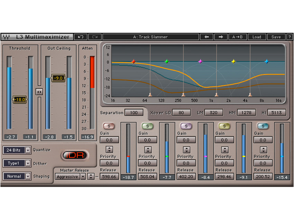Click the green band Priority 0.0 field
This screenshot has width=294, height=221.
pyautogui.click(x=148, y=163)
